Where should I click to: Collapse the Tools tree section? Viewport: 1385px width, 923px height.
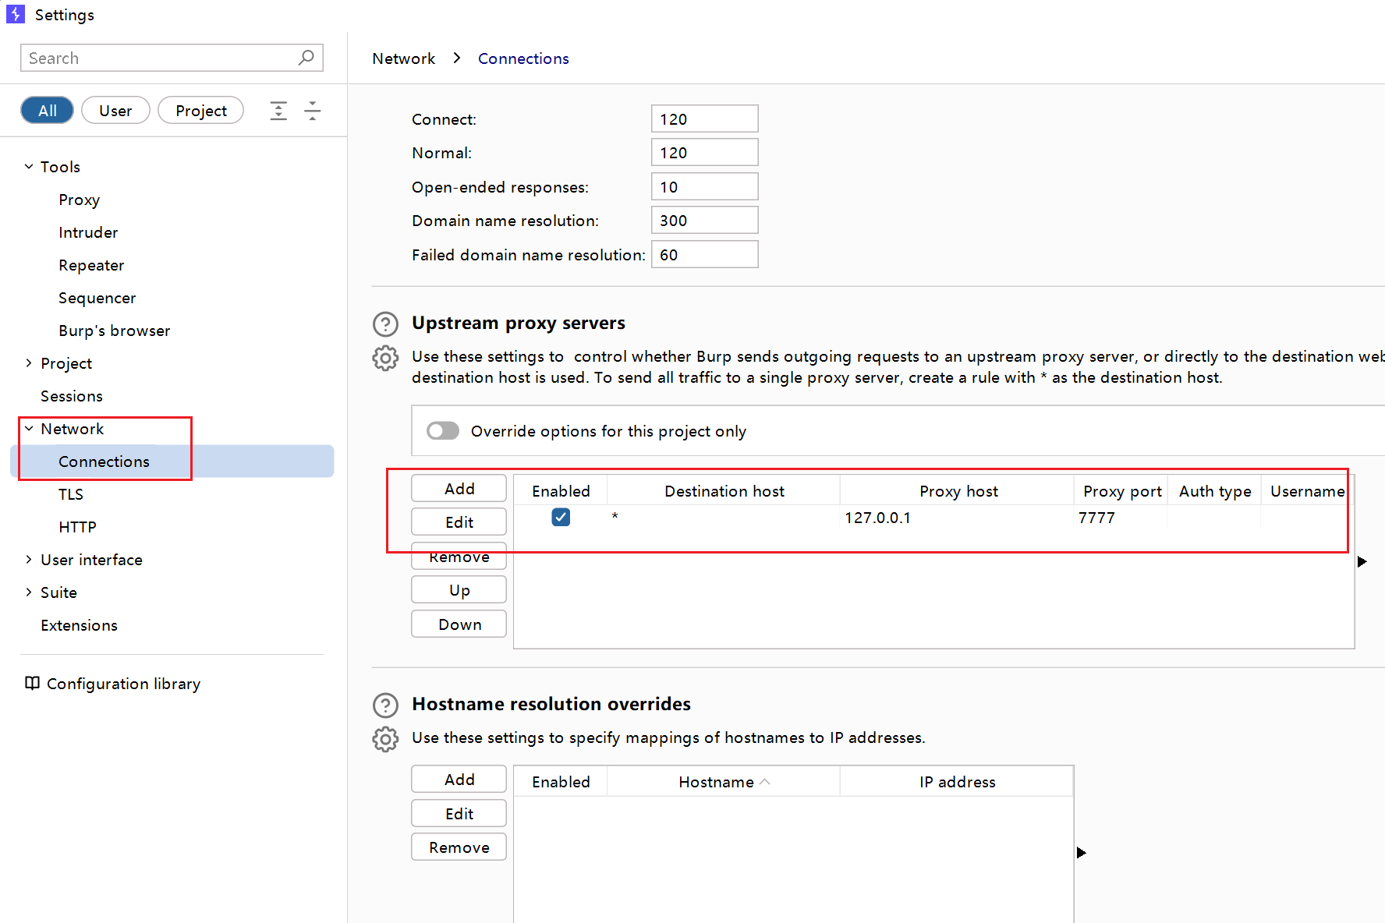pos(29,167)
